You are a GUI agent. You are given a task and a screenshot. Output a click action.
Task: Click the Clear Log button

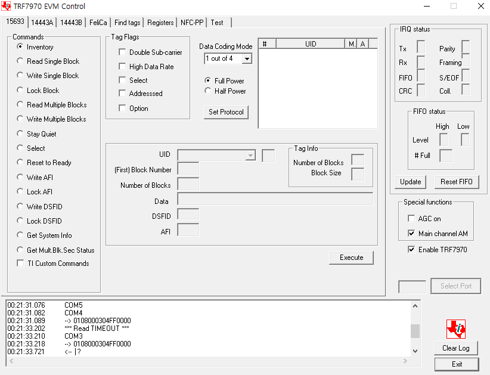point(456,348)
